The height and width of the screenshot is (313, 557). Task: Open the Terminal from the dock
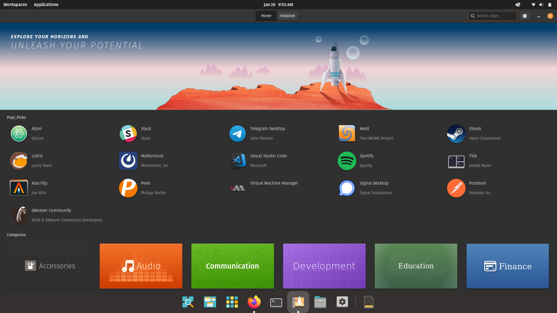tap(276, 302)
